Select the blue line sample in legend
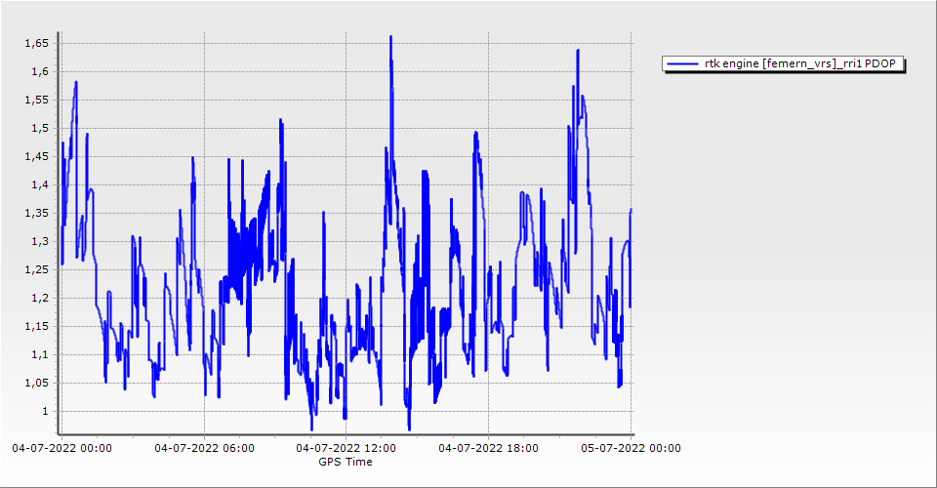This screenshot has width=937, height=488. pyautogui.click(x=682, y=64)
